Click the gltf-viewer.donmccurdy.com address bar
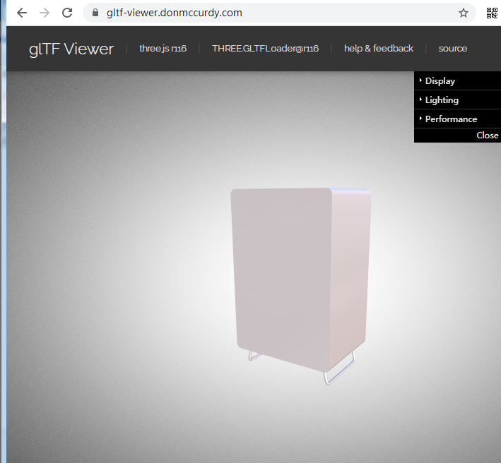The image size is (501, 463). (x=280, y=13)
